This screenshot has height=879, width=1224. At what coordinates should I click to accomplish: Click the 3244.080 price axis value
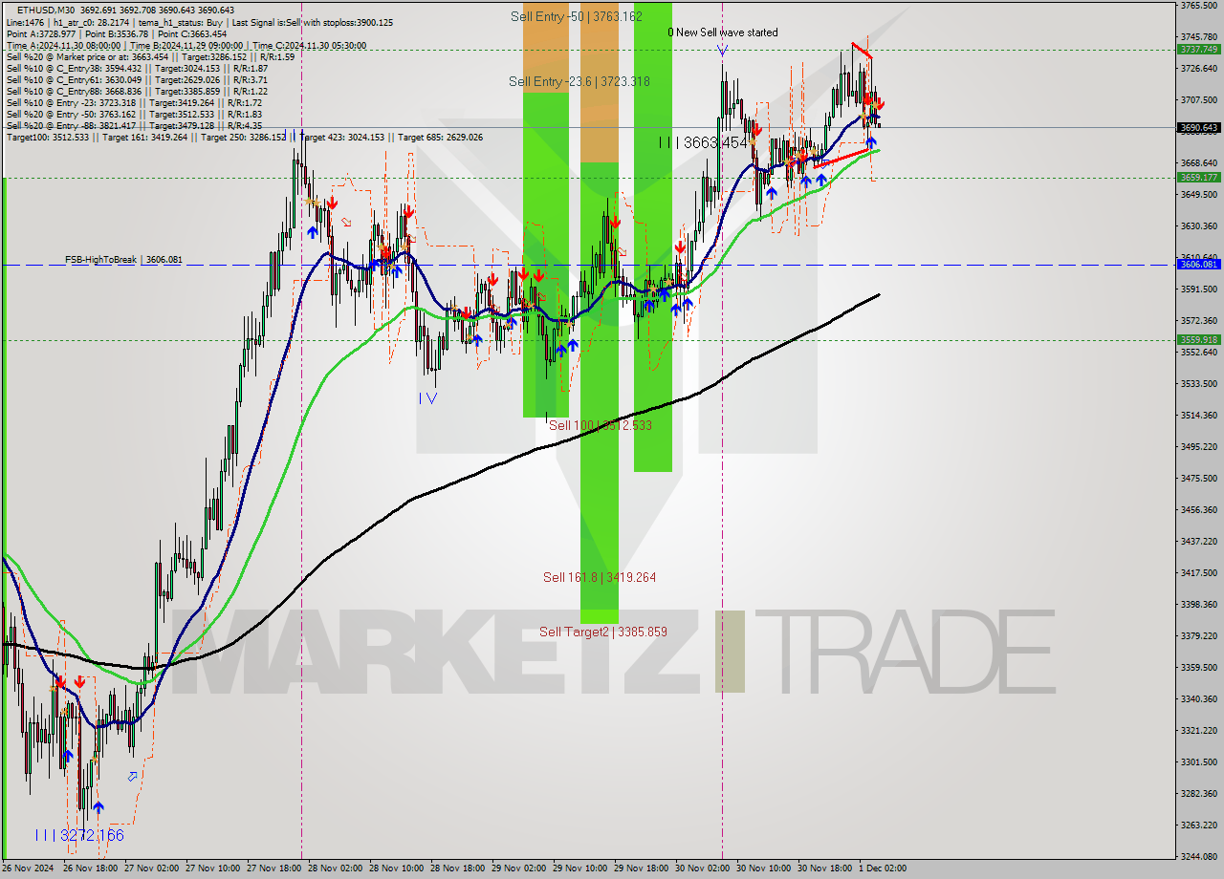pyautogui.click(x=1199, y=856)
